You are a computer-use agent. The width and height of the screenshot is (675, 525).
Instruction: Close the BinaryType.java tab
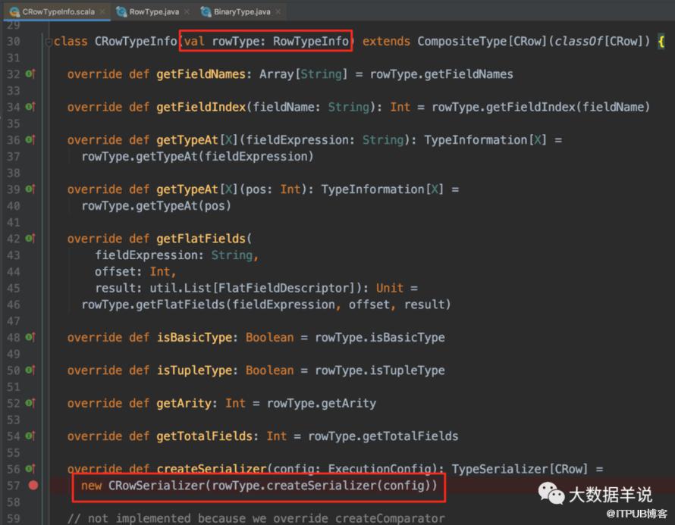pos(278,12)
